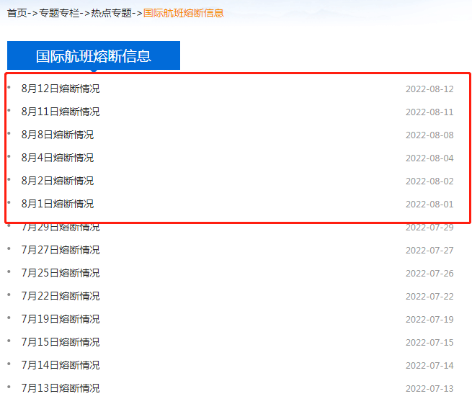The width and height of the screenshot is (472, 404).
Task: Open 8月11日熔断情况 article
Action: pyautogui.click(x=61, y=112)
